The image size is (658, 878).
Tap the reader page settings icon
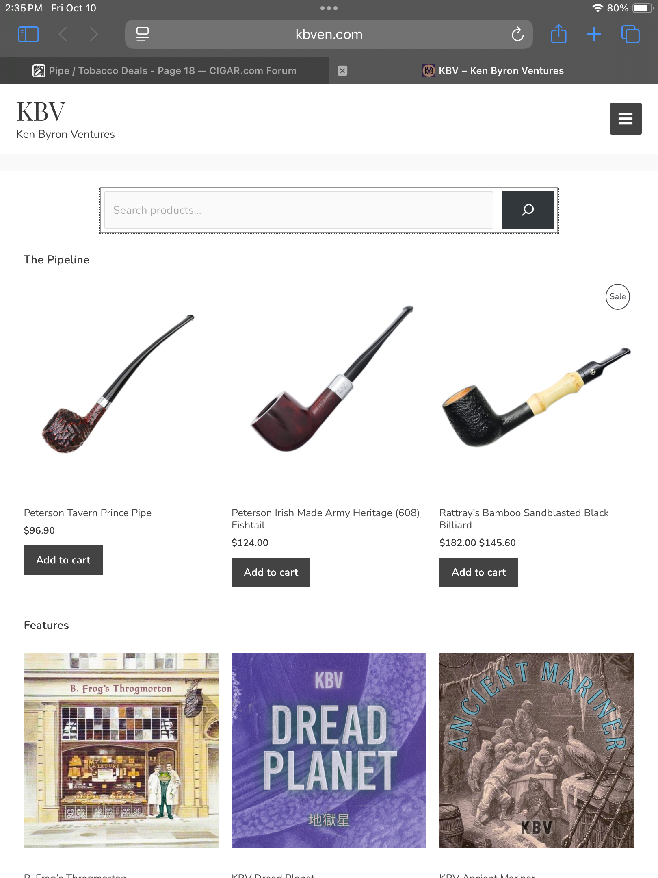[143, 34]
